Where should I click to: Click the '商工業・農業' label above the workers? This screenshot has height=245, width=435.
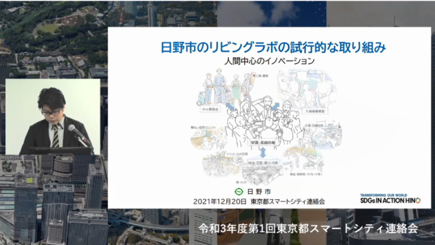point(260,76)
